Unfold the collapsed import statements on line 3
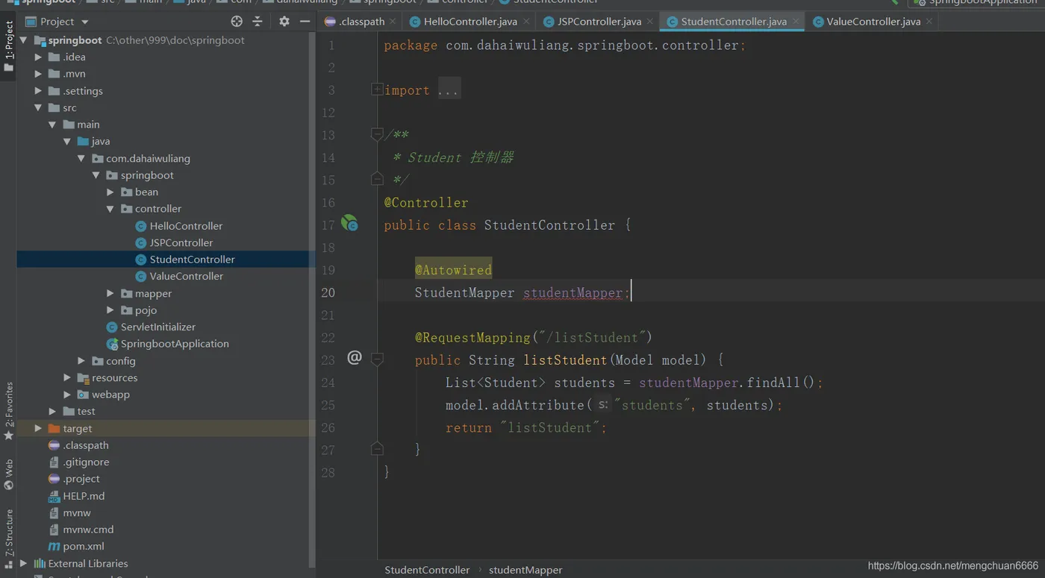This screenshot has height=578, width=1045. tap(377, 90)
